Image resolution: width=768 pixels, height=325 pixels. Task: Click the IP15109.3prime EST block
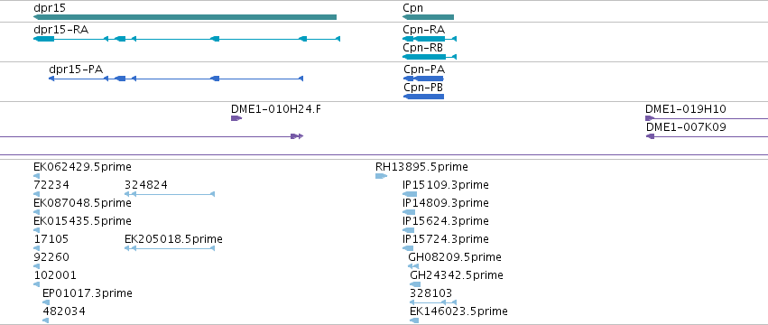pos(410,194)
